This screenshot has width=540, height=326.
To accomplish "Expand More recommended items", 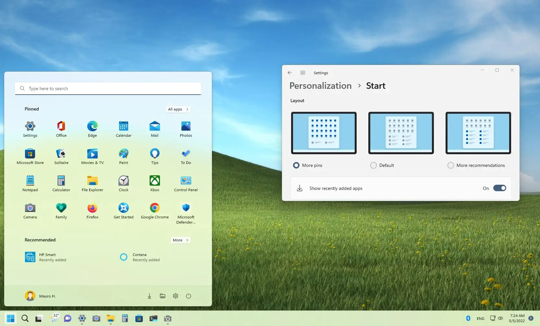I will coord(180,240).
